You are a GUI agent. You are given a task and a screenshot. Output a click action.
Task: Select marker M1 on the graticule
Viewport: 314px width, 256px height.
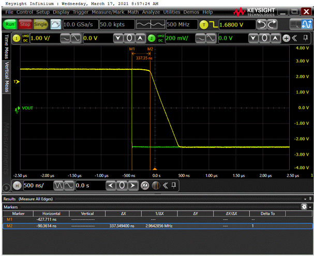(132, 49)
